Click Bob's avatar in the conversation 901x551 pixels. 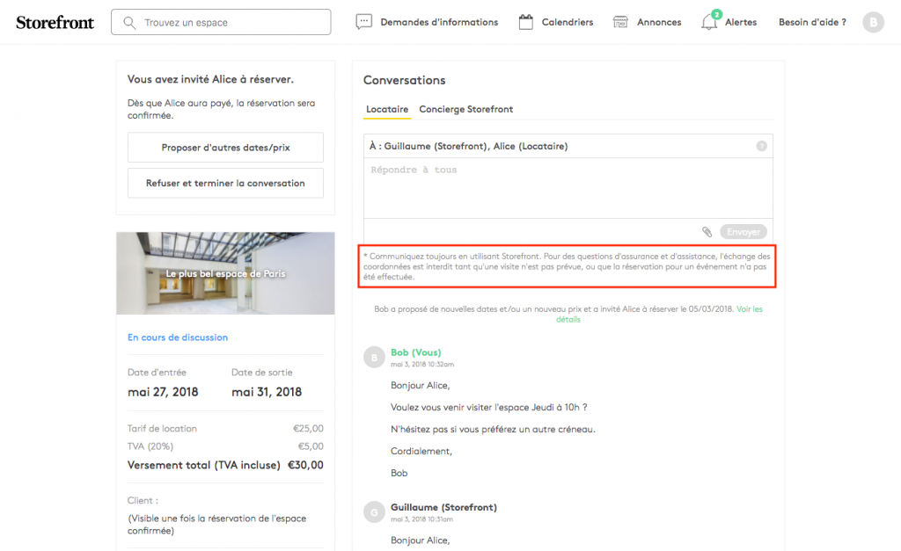point(373,357)
